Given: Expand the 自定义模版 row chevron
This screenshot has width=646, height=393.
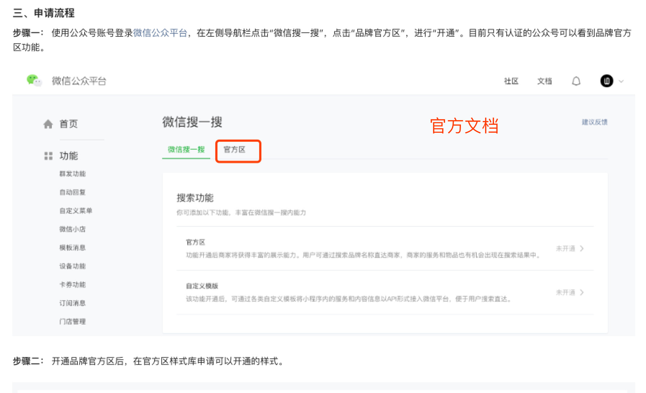Looking at the screenshot, I should [582, 292].
